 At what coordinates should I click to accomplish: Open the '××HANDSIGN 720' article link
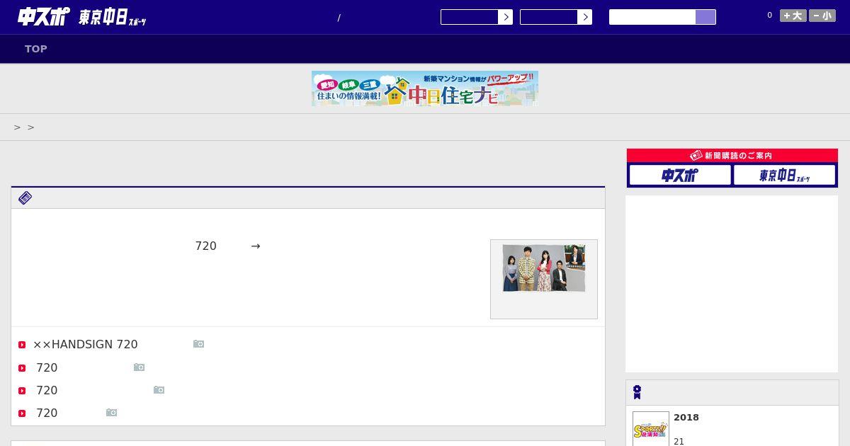click(x=85, y=344)
